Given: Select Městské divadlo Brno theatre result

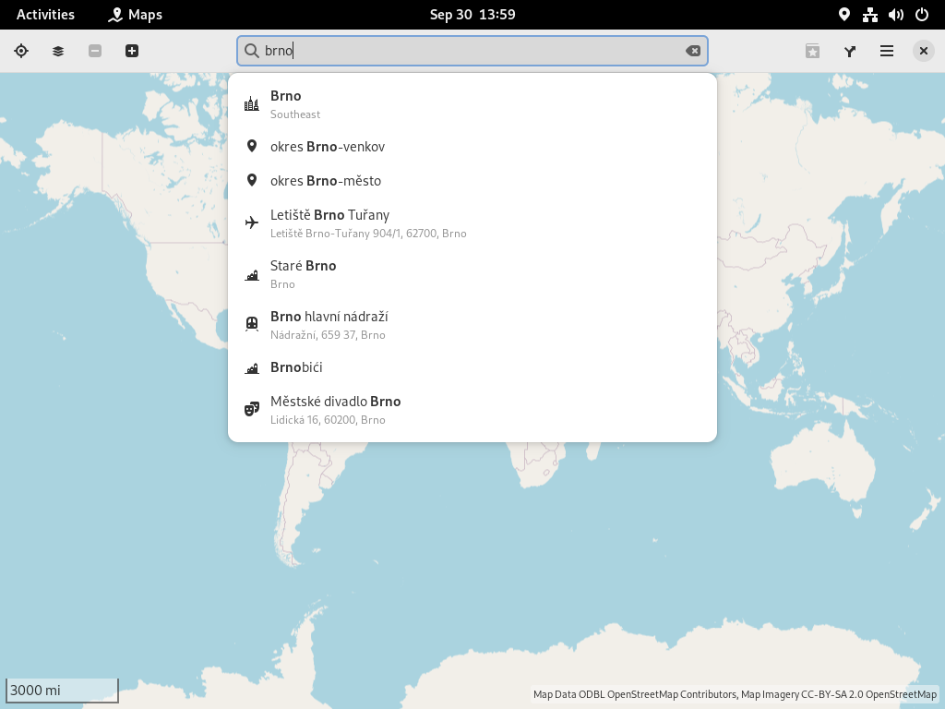Looking at the screenshot, I should [472, 410].
